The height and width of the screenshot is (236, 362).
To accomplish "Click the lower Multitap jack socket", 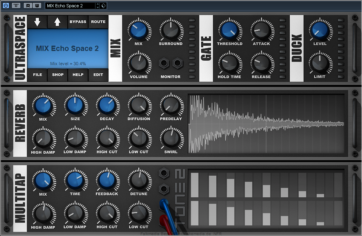I will 164,189.
